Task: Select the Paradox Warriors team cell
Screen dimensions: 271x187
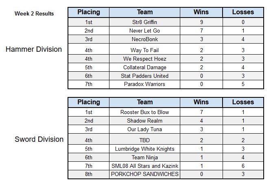Action: (145, 84)
